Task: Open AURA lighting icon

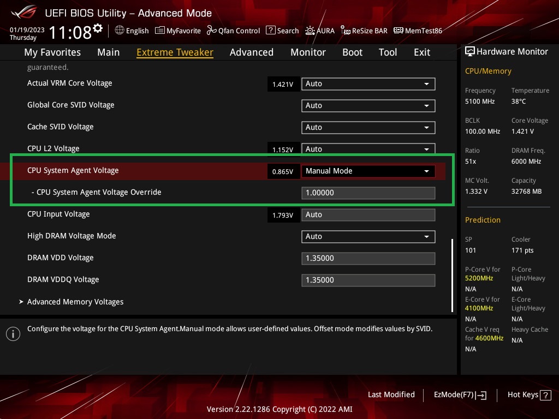Action: (x=310, y=31)
